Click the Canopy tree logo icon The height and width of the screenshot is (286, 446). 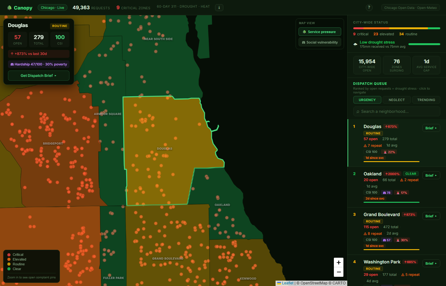point(10,8)
